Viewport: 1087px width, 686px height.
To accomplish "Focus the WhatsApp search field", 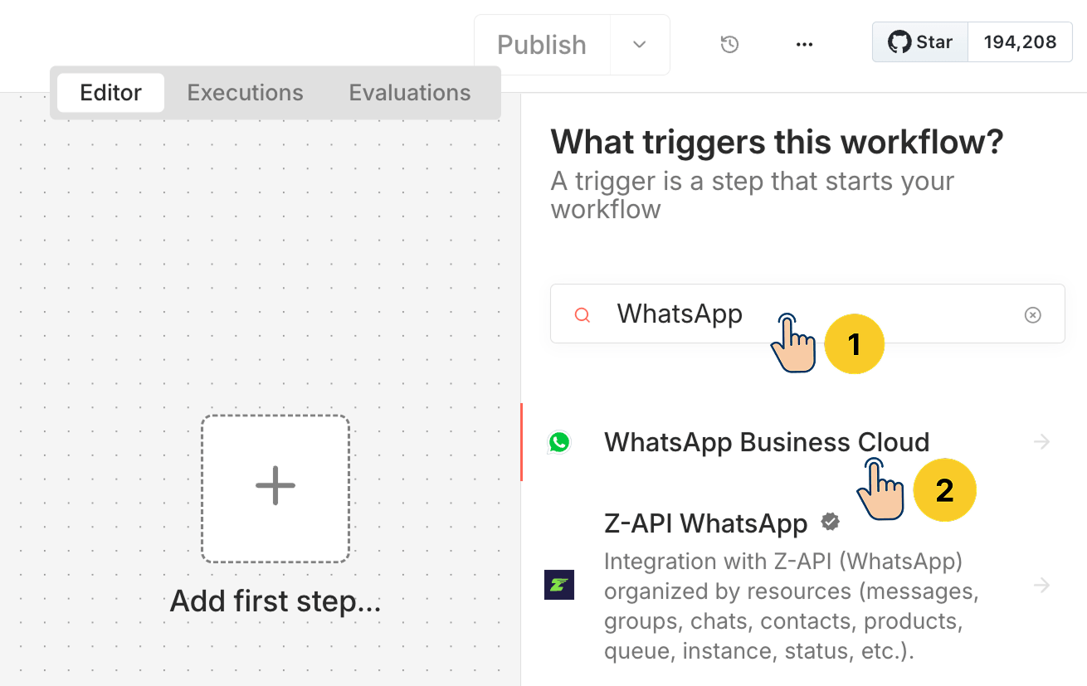I will point(807,314).
